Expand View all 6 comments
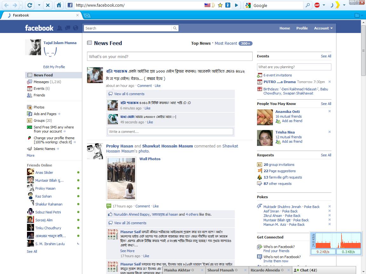The width and height of the screenshot is (366, 274). [x=129, y=94]
